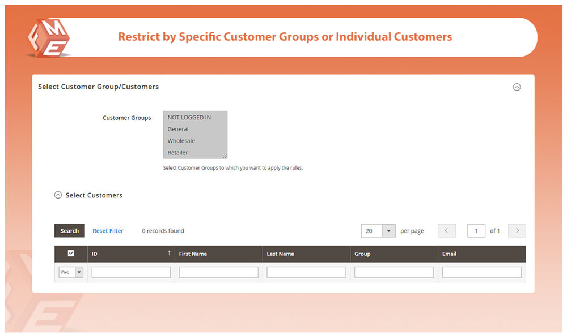567x335 pixels.
Task: Select General customer group
Action: pyautogui.click(x=178, y=129)
